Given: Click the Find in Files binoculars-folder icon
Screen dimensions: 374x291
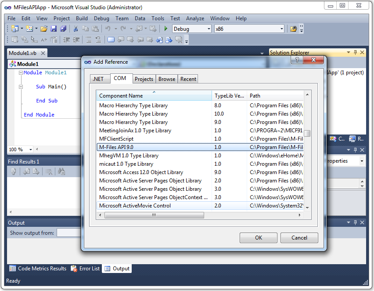Looking at the screenshot, I should pos(293,29).
